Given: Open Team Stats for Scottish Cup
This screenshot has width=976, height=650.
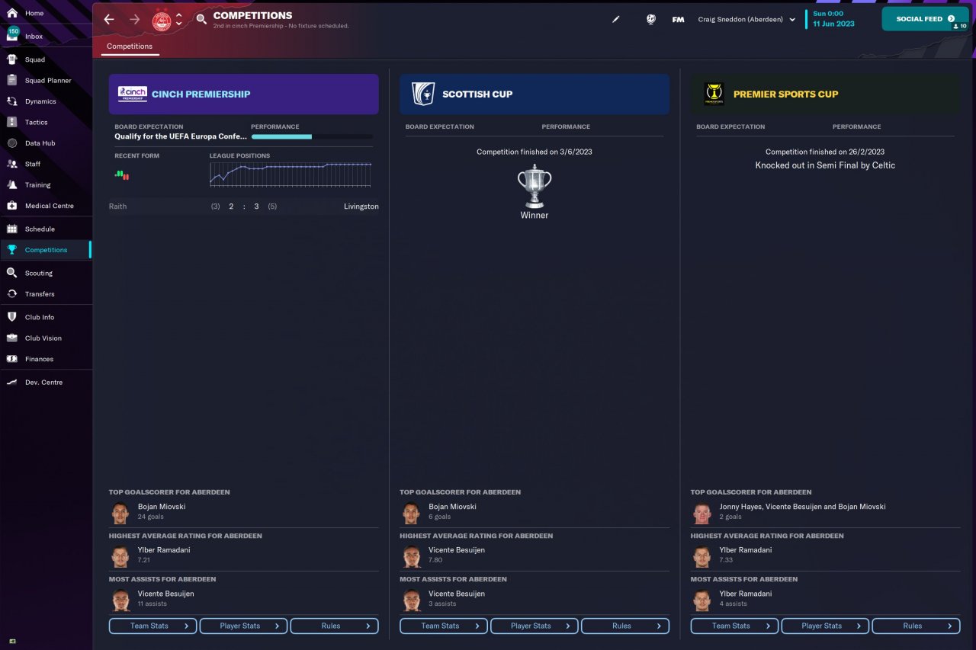Looking at the screenshot, I should click(444, 626).
